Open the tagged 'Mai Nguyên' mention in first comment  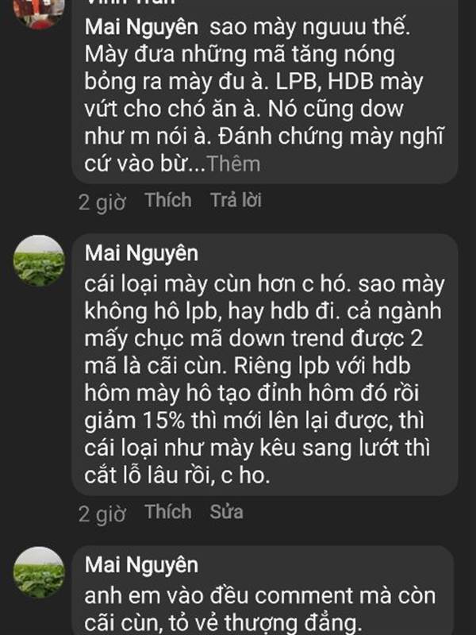tap(142, 27)
